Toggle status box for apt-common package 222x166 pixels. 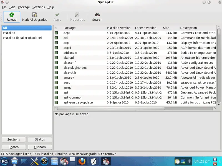(x=56, y=98)
